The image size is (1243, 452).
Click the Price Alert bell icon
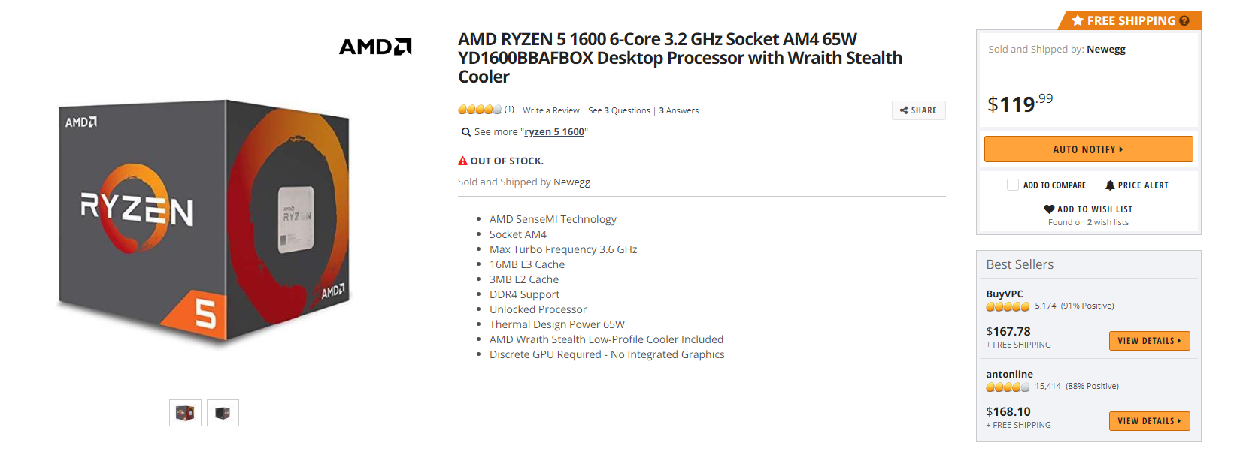[x=1110, y=185]
